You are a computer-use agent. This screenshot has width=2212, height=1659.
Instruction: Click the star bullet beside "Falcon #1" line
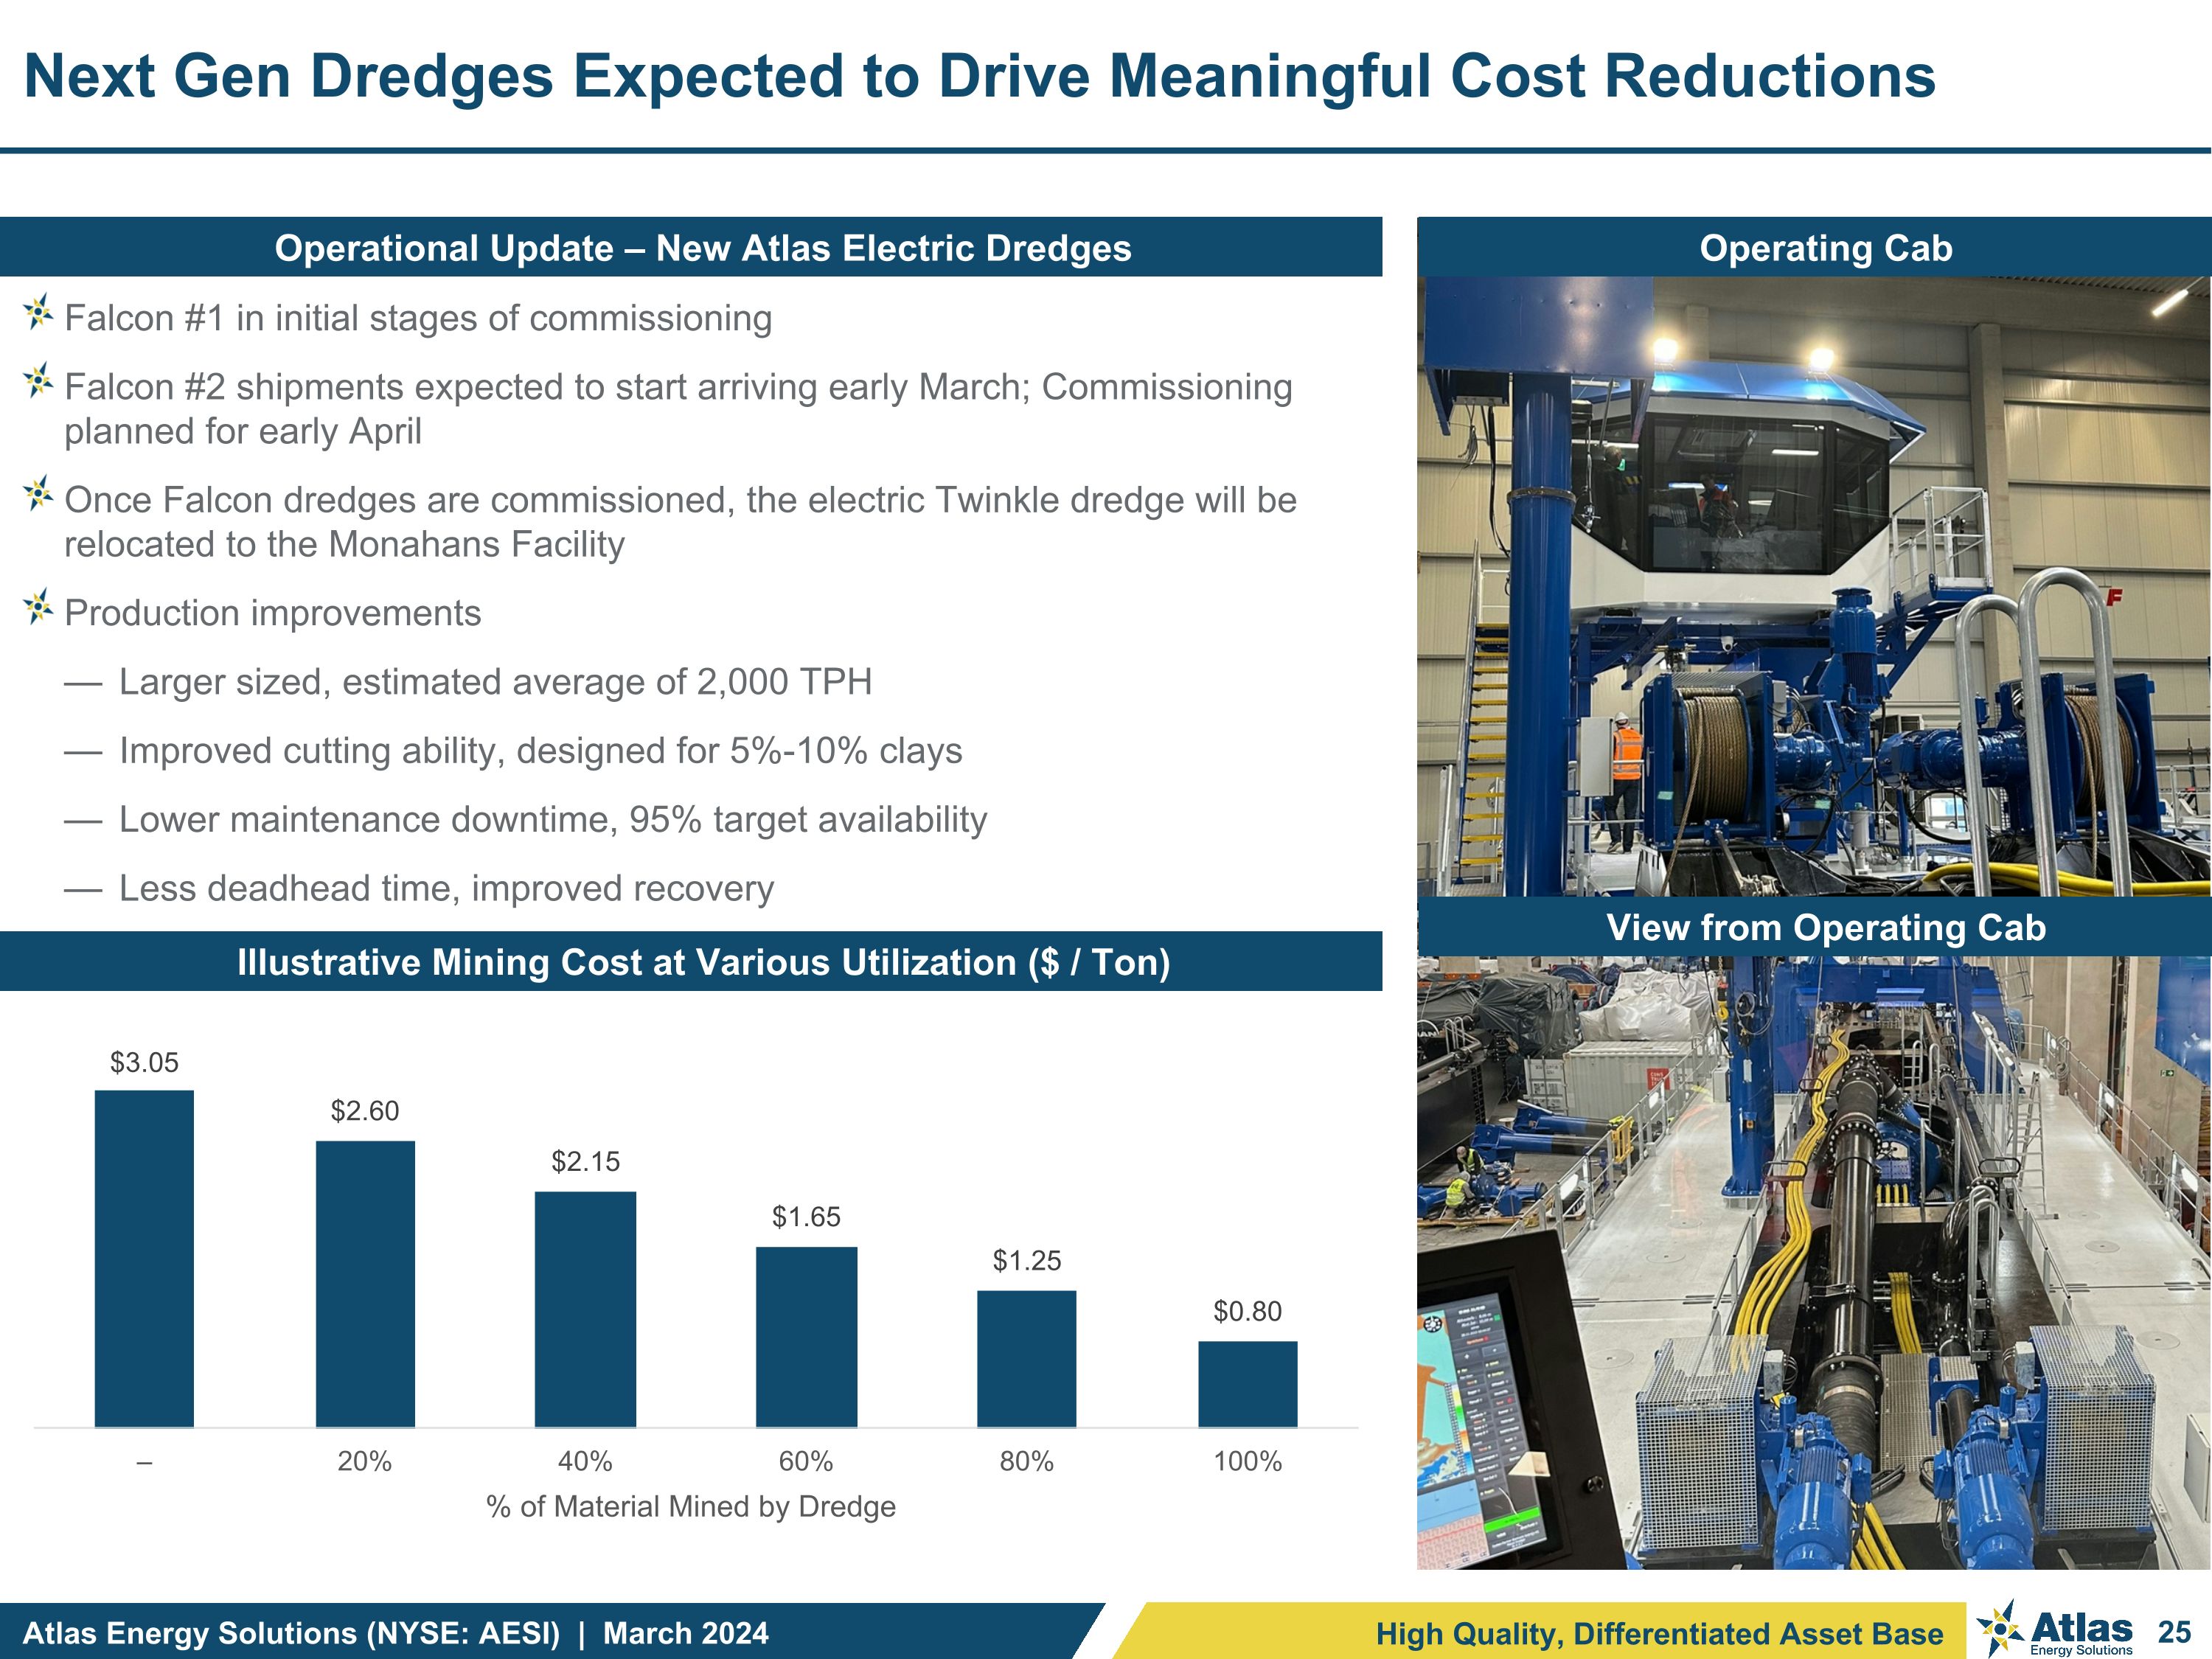pos(38,313)
